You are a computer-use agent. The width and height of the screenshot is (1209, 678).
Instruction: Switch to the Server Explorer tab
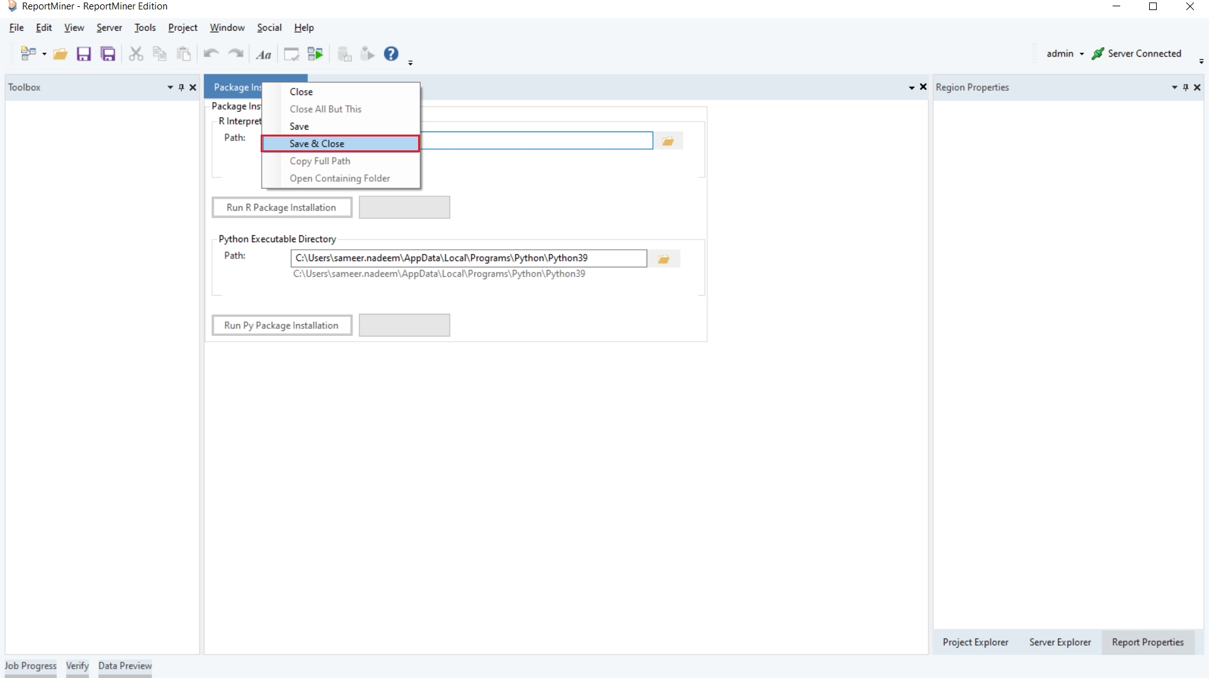[x=1060, y=642]
